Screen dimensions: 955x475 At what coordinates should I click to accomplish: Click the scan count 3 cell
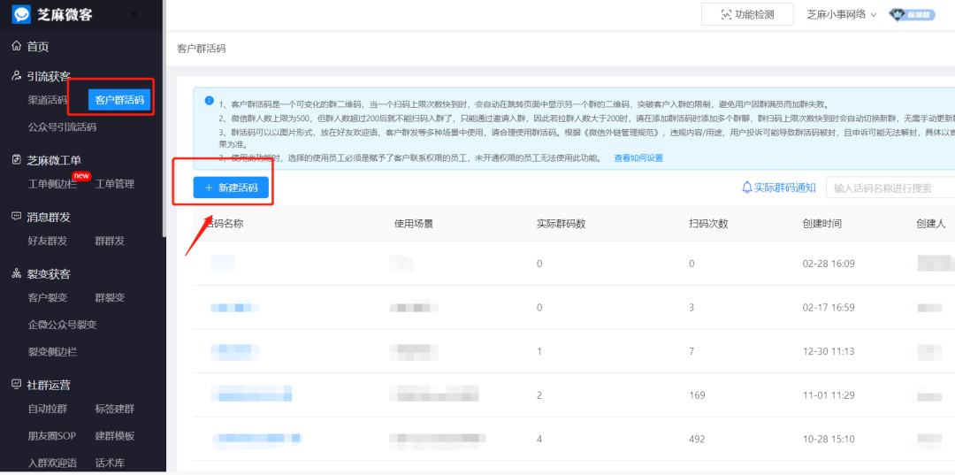[x=691, y=308]
